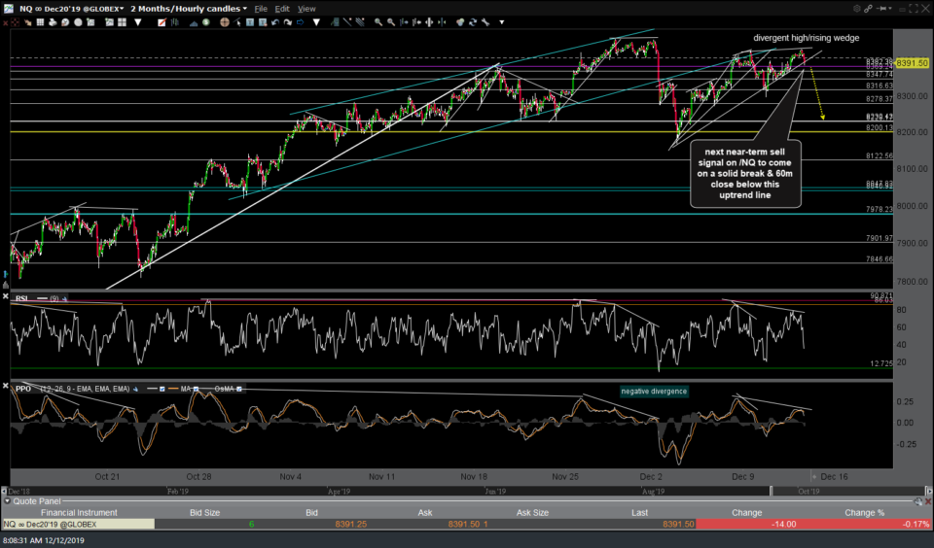Click the Ask Size column header

pos(532,512)
